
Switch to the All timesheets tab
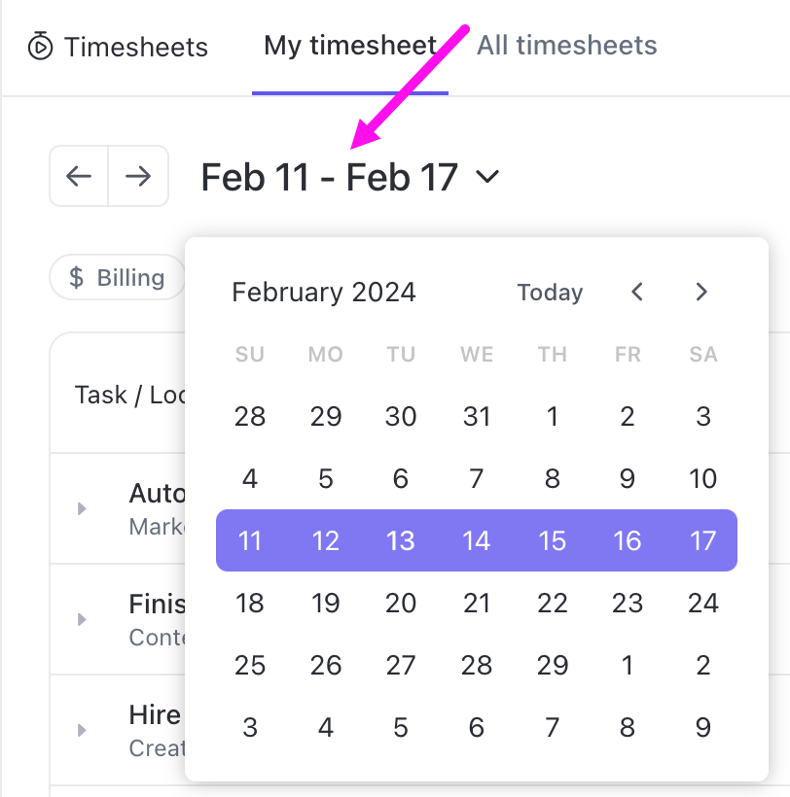pos(566,46)
